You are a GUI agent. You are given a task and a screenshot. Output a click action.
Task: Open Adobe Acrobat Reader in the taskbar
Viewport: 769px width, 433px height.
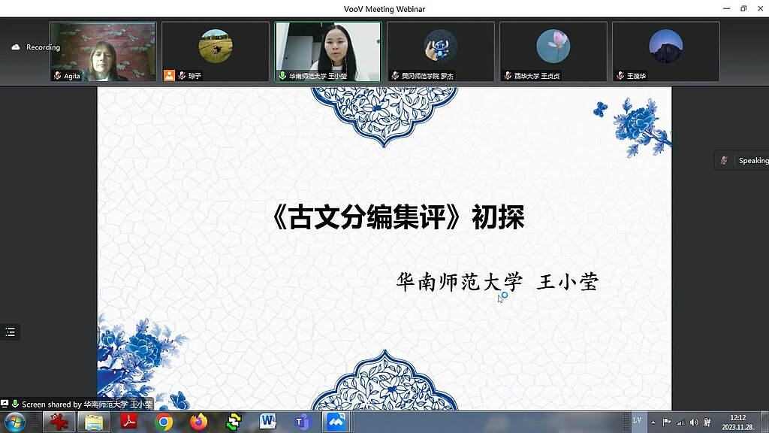128,422
